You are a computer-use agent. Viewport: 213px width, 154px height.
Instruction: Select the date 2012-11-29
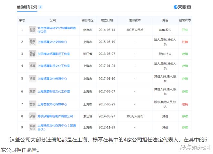tap(107, 128)
